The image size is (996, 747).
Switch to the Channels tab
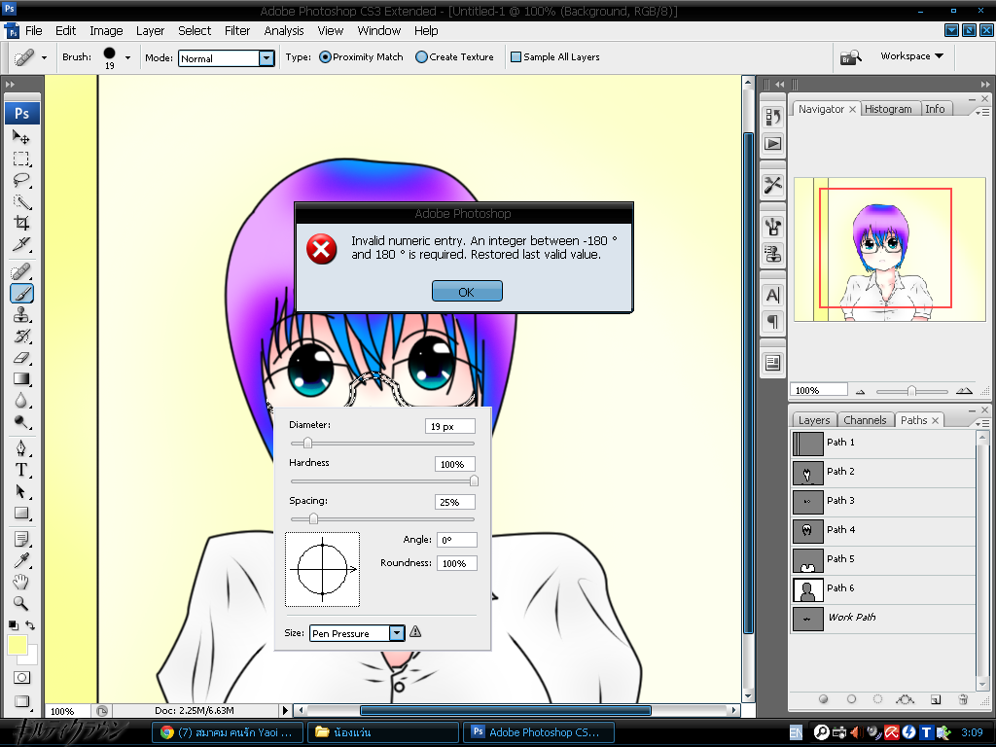(x=865, y=420)
